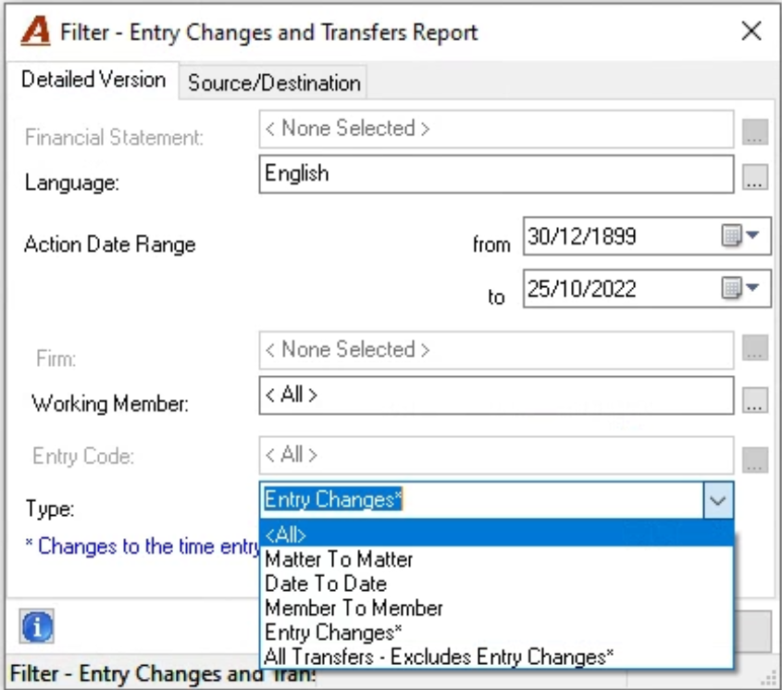Click the Type combo box text field
This screenshot has width=782, height=690.
coord(482,500)
